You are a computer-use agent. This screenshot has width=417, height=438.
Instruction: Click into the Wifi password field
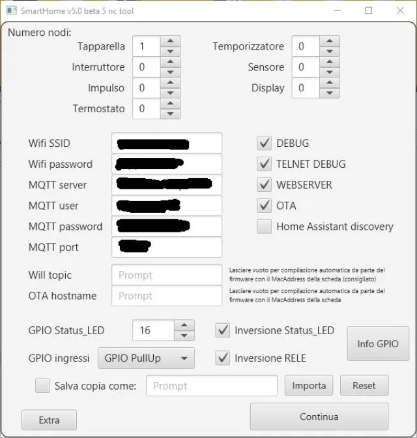pyautogui.click(x=167, y=164)
